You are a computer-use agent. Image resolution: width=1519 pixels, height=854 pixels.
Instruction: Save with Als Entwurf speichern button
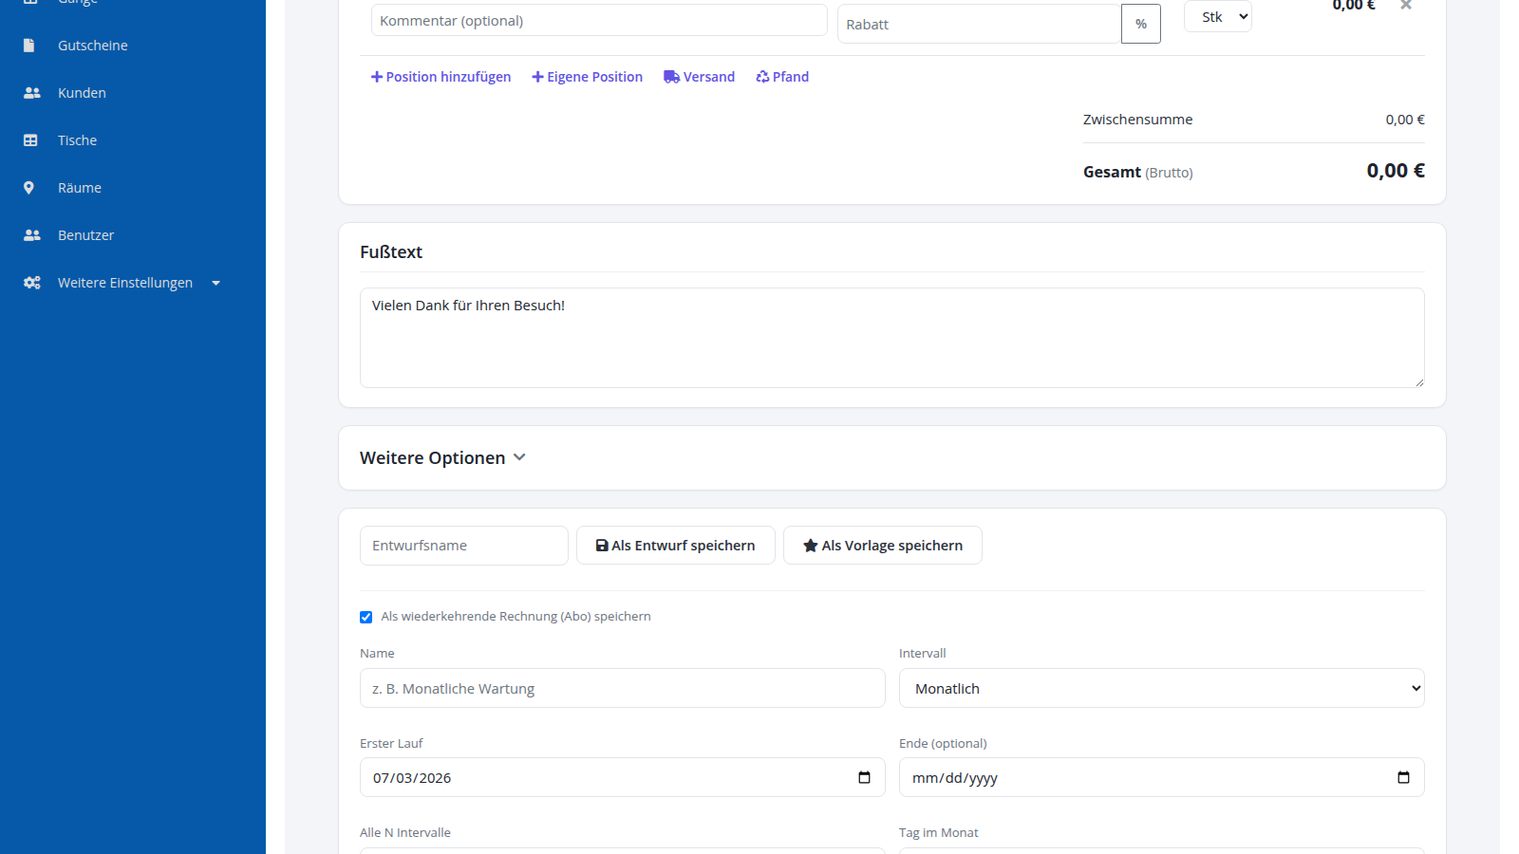coord(676,546)
